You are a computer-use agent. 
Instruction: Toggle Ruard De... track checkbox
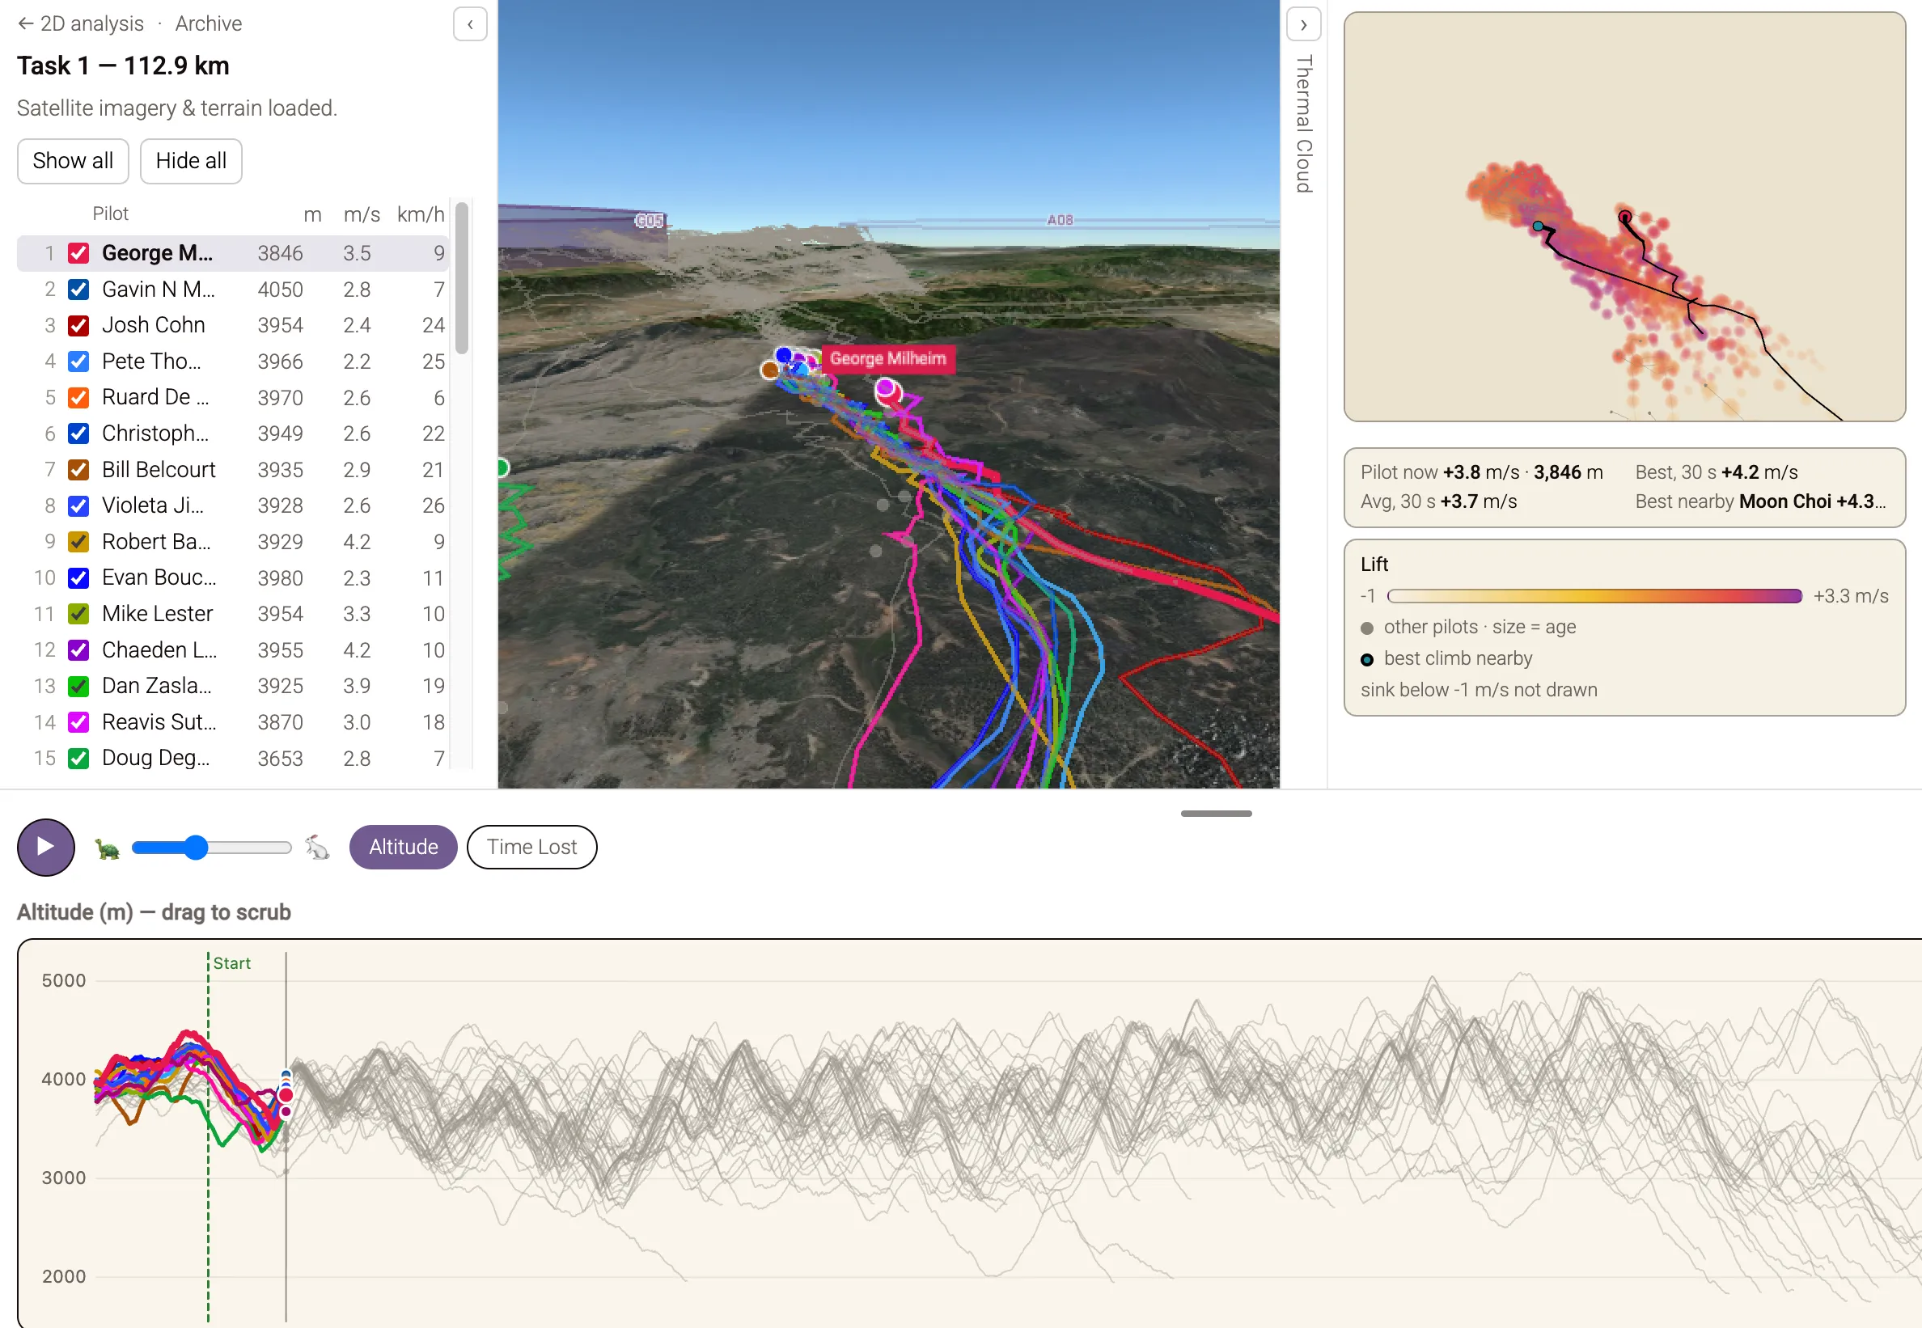[x=79, y=398]
